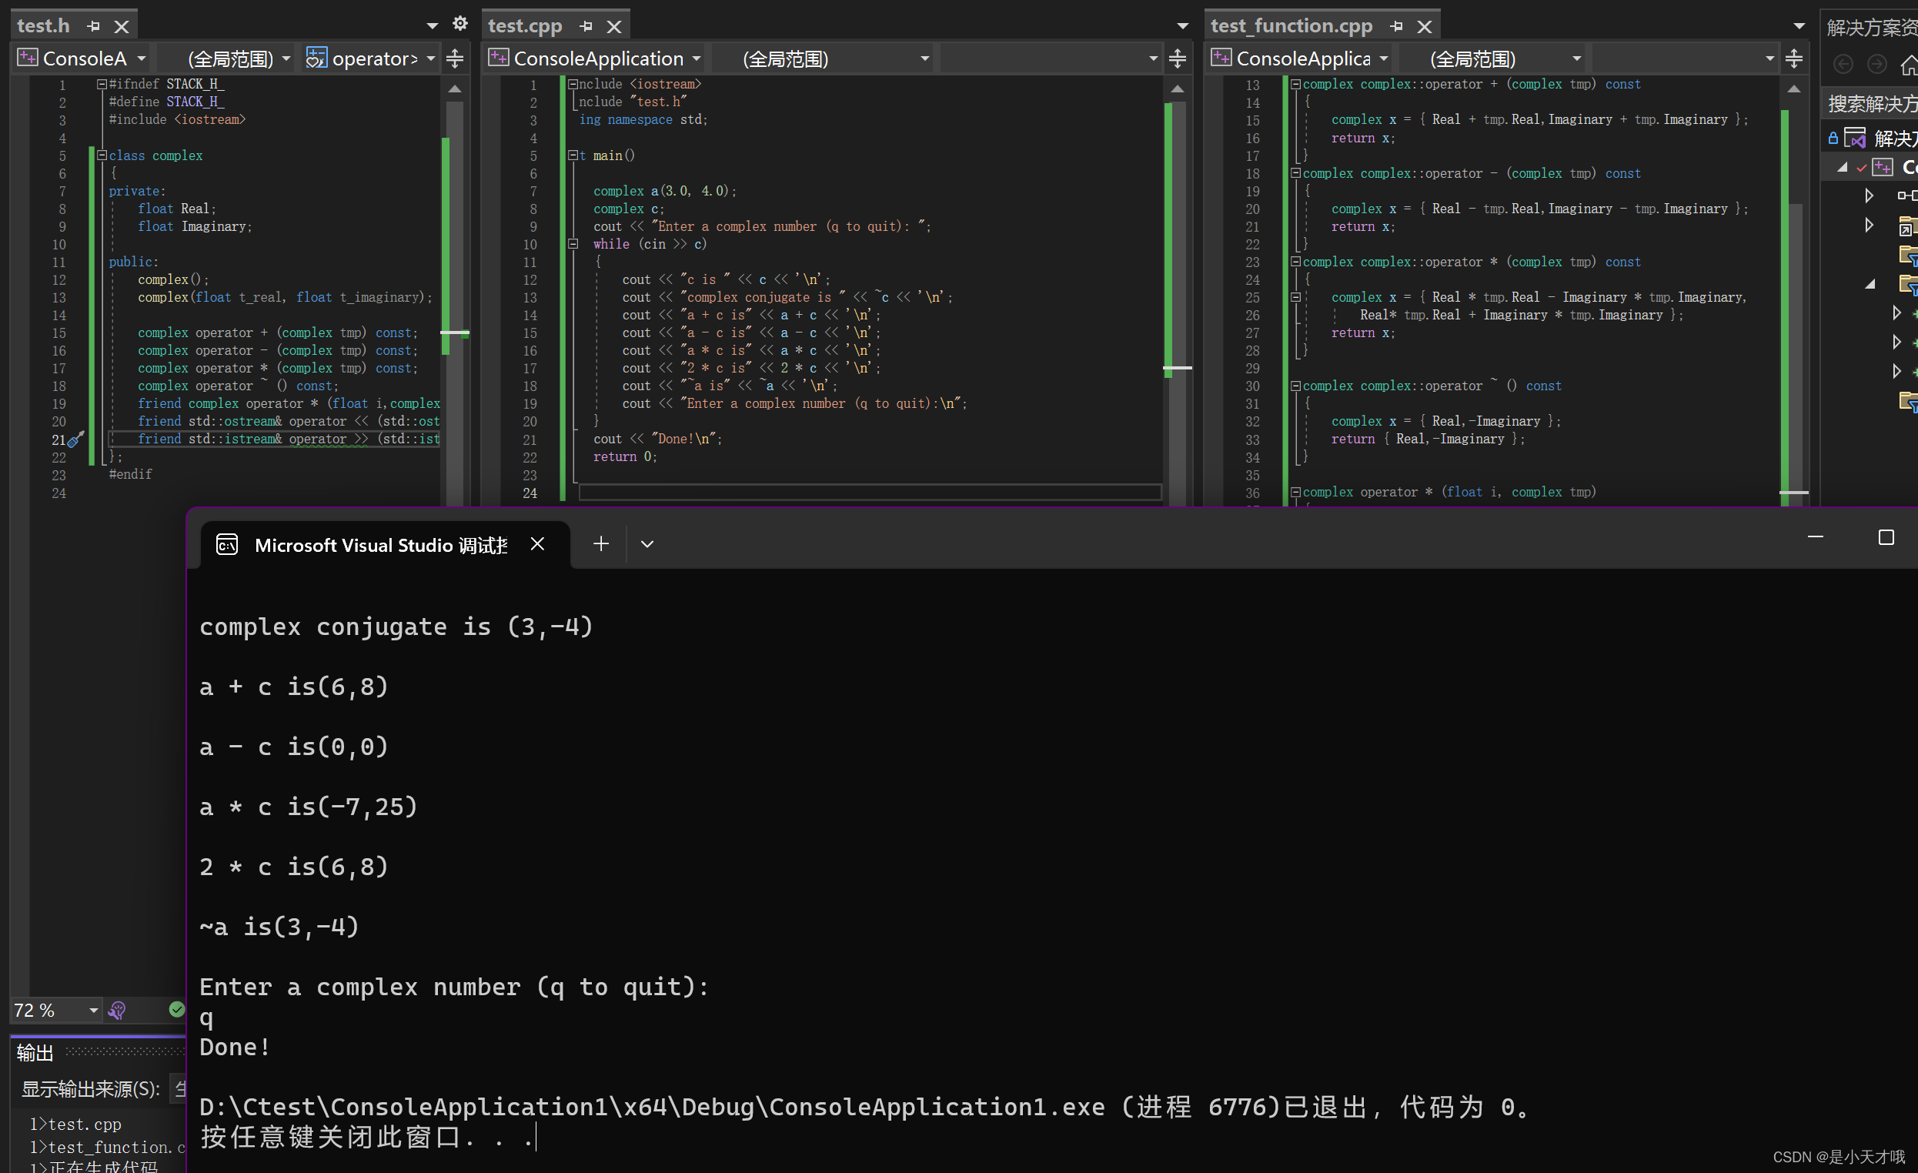Click the forward navigation arrow in Solution Explorer
This screenshot has height=1173, width=1918.
click(x=1877, y=64)
